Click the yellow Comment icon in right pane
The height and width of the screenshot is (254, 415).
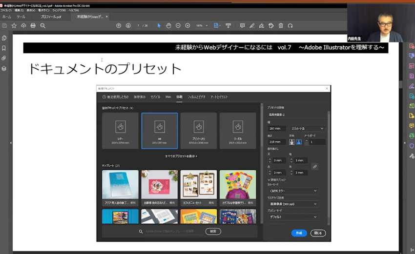point(412,126)
